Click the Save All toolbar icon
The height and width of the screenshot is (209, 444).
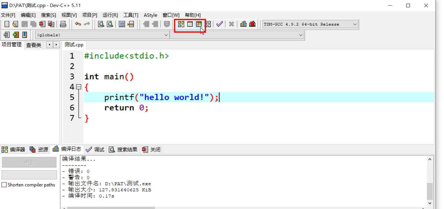[33, 24]
